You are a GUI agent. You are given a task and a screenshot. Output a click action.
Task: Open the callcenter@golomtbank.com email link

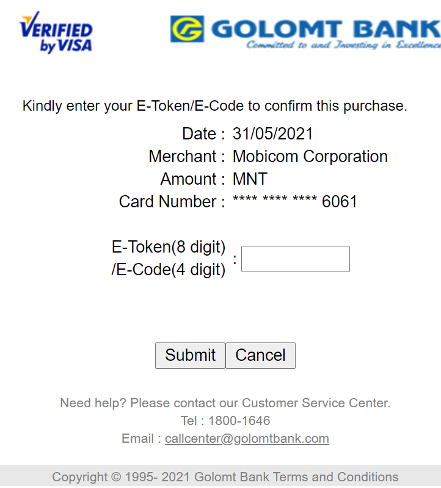[x=247, y=438]
